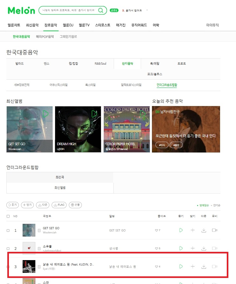The height and width of the screenshot is (284, 236).
Task: Download song 1 GET SET GO
Action: (204, 230)
